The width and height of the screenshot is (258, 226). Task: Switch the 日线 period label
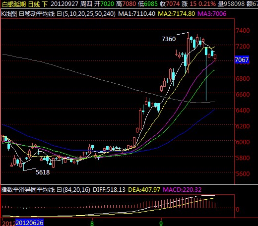[x=34, y=4]
